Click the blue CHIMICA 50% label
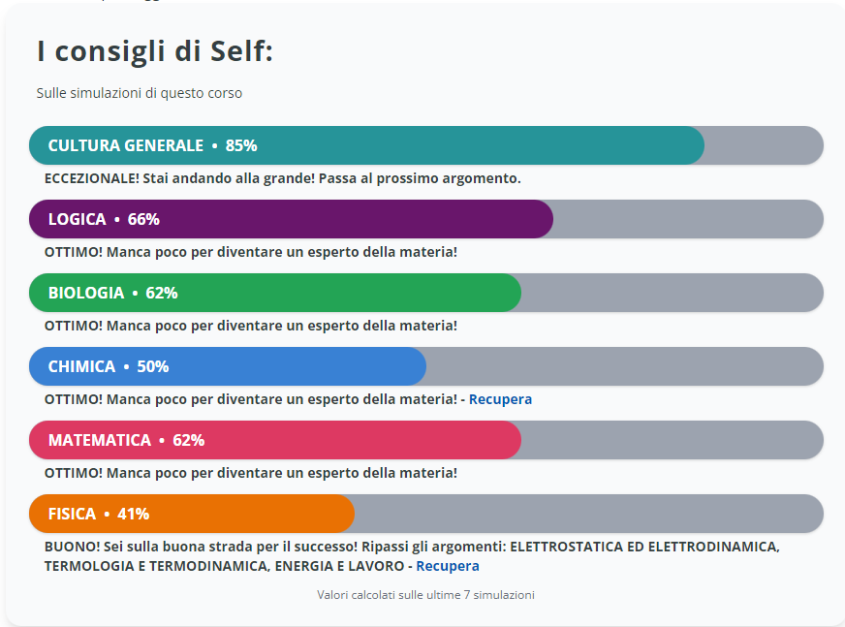 point(109,366)
